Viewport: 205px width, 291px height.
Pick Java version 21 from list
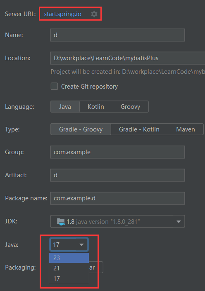69,268
